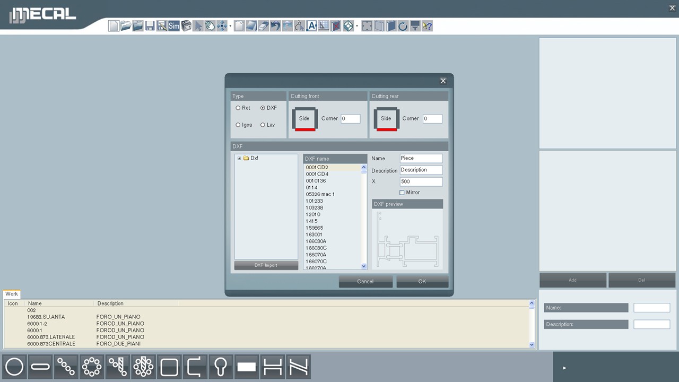Select the circular drill-bit pattern icon
This screenshot has height=382, width=679.
[143, 367]
